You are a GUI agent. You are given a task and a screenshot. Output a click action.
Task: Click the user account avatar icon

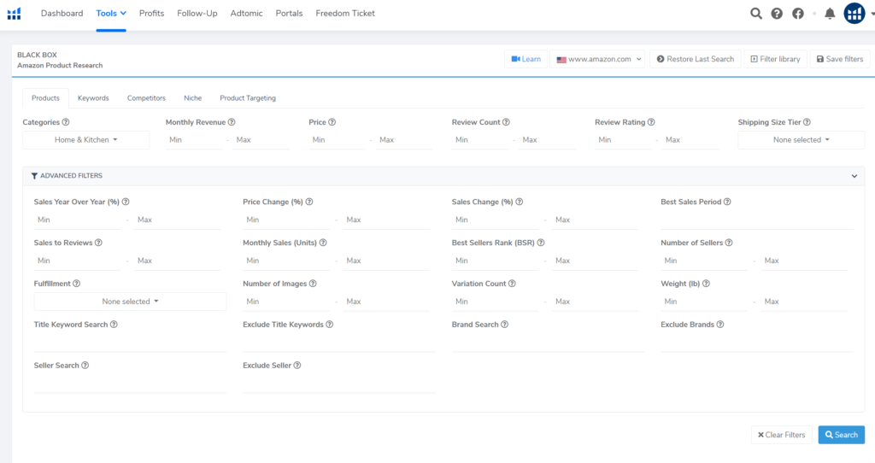pyautogui.click(x=854, y=14)
